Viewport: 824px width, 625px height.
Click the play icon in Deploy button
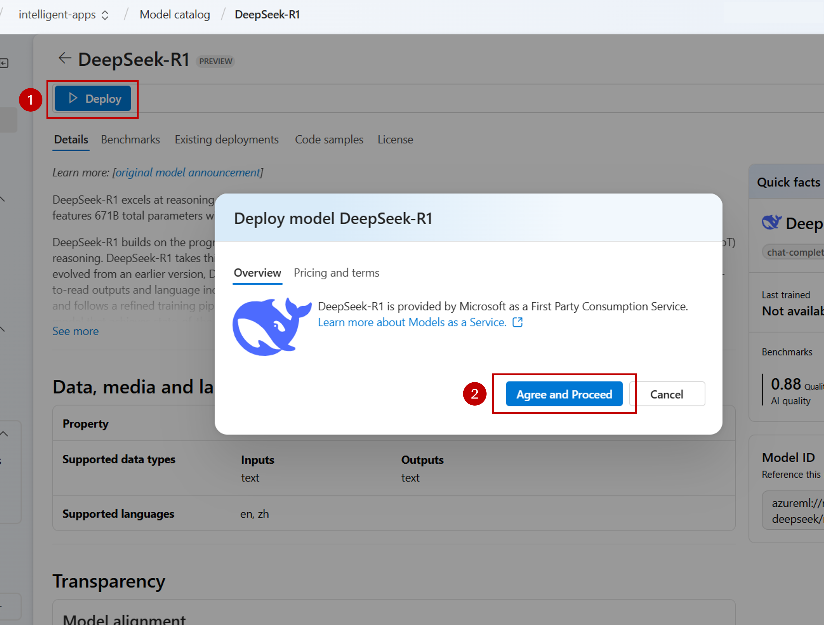point(73,98)
